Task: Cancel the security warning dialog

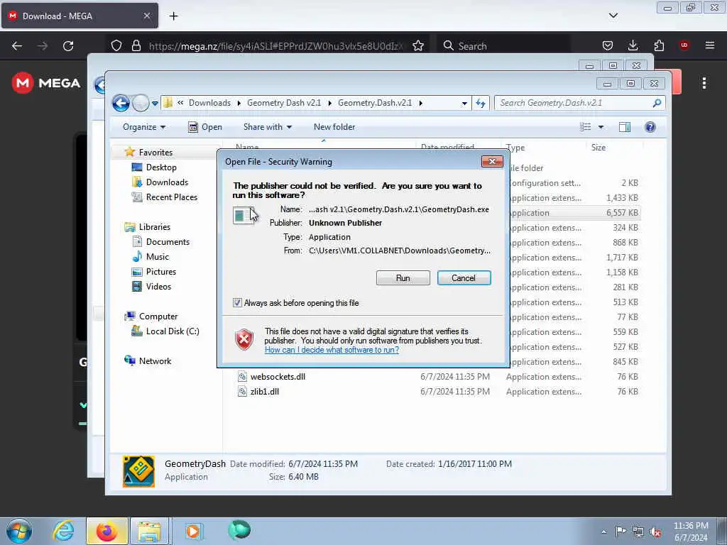Action: 464,278
